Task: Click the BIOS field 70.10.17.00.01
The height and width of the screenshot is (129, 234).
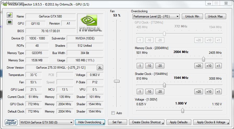Action: point(50,31)
